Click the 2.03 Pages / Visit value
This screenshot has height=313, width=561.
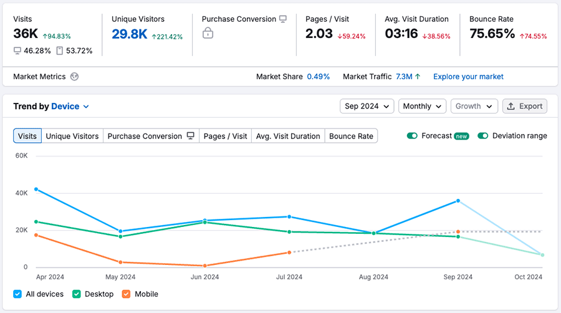319,34
